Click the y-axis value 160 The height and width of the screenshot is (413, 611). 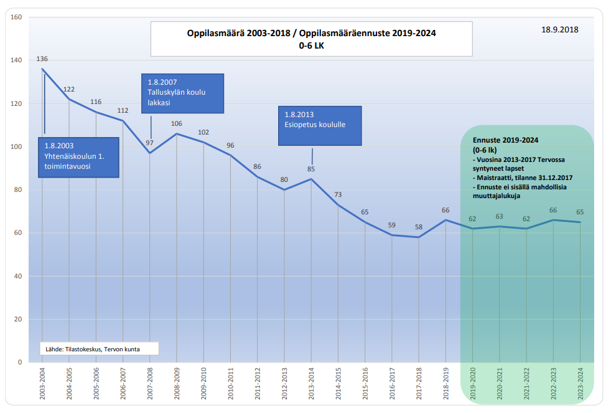tap(16, 17)
